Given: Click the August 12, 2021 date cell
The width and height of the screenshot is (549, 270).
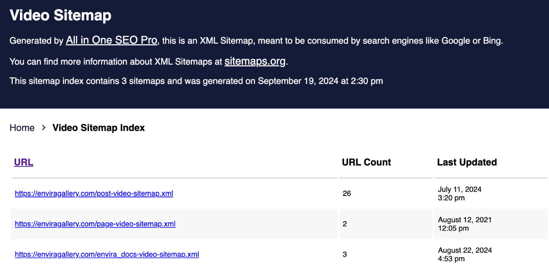Looking at the screenshot, I should pyautogui.click(x=464, y=224).
